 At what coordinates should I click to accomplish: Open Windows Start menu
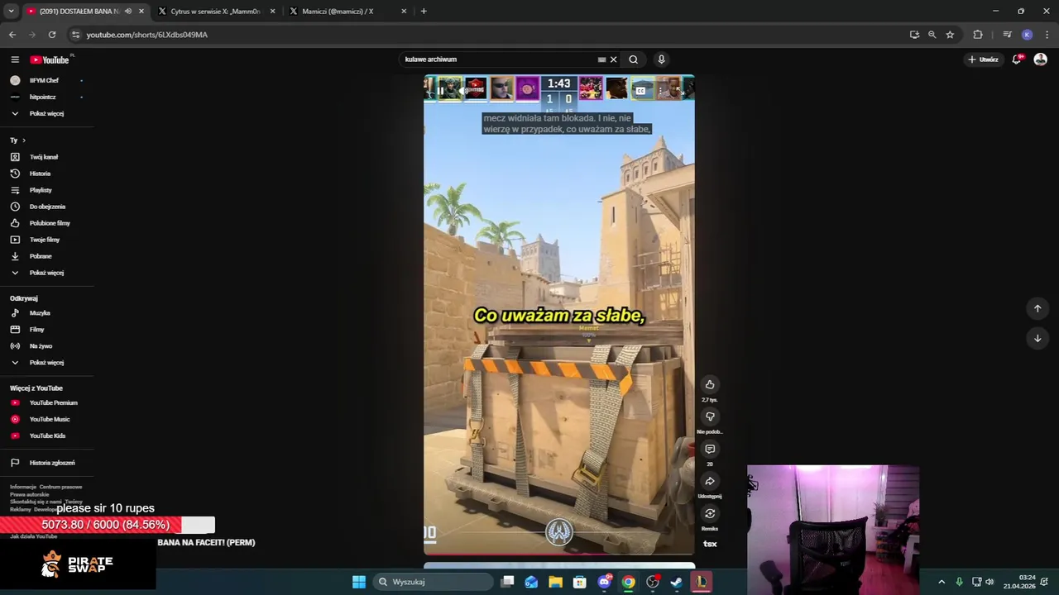[x=359, y=582]
